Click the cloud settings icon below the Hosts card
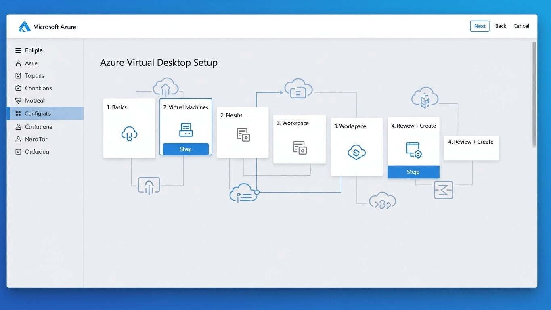 coord(243,193)
